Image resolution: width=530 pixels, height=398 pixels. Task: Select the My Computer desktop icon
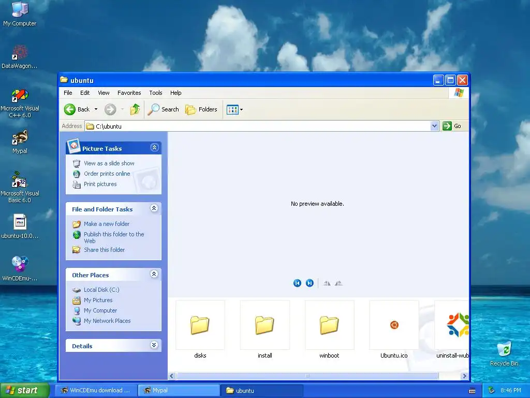click(x=20, y=14)
